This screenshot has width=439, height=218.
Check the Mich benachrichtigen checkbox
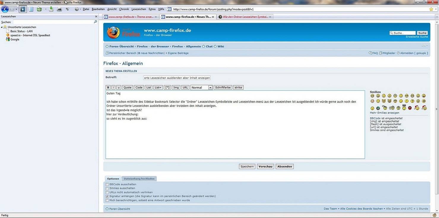pyautogui.click(x=107, y=201)
